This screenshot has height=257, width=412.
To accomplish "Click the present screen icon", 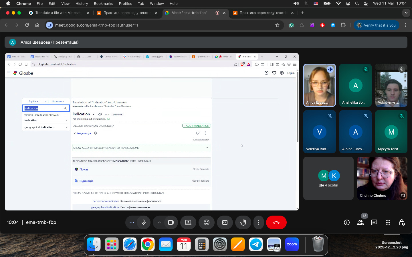I will (188, 222).
